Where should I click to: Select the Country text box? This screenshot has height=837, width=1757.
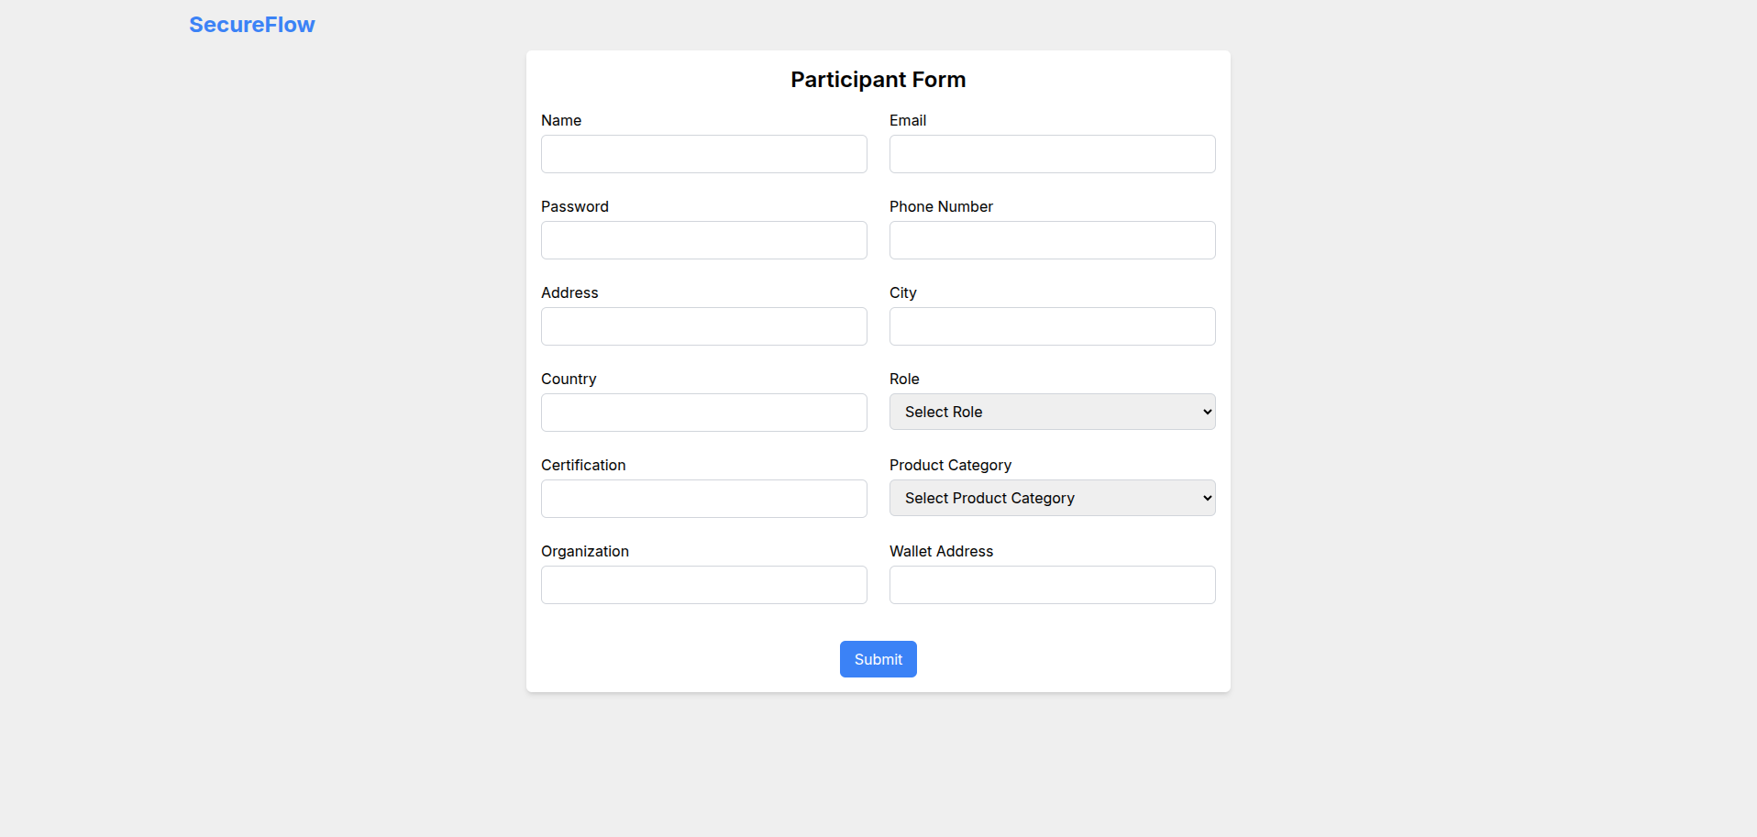[703, 413]
